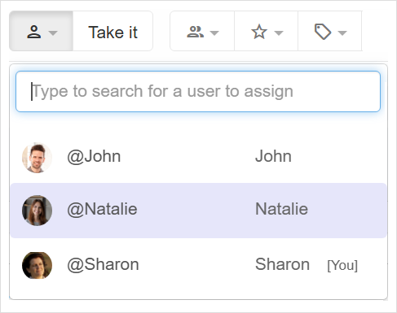Click Natalie's avatar photo

pyautogui.click(x=37, y=211)
